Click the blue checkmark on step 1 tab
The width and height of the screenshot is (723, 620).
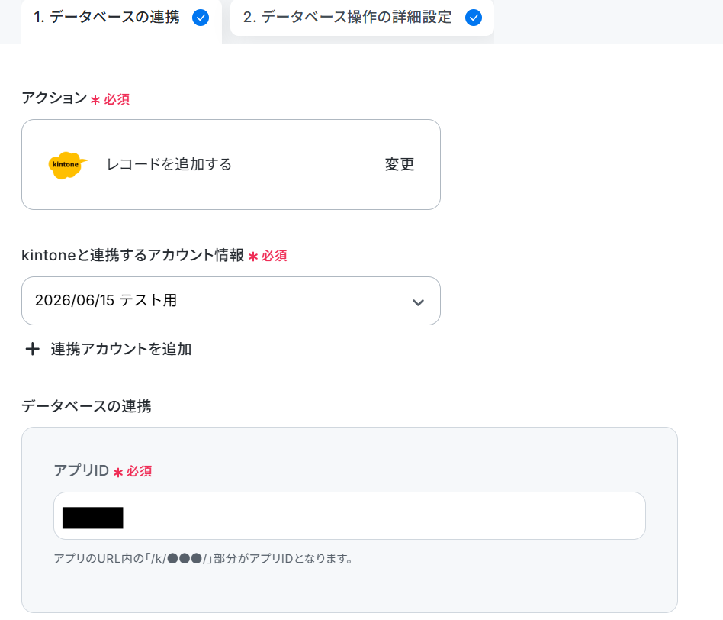pos(201,18)
